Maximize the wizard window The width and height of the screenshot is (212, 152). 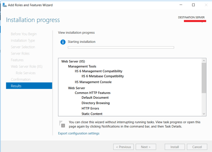click(x=193, y=5)
